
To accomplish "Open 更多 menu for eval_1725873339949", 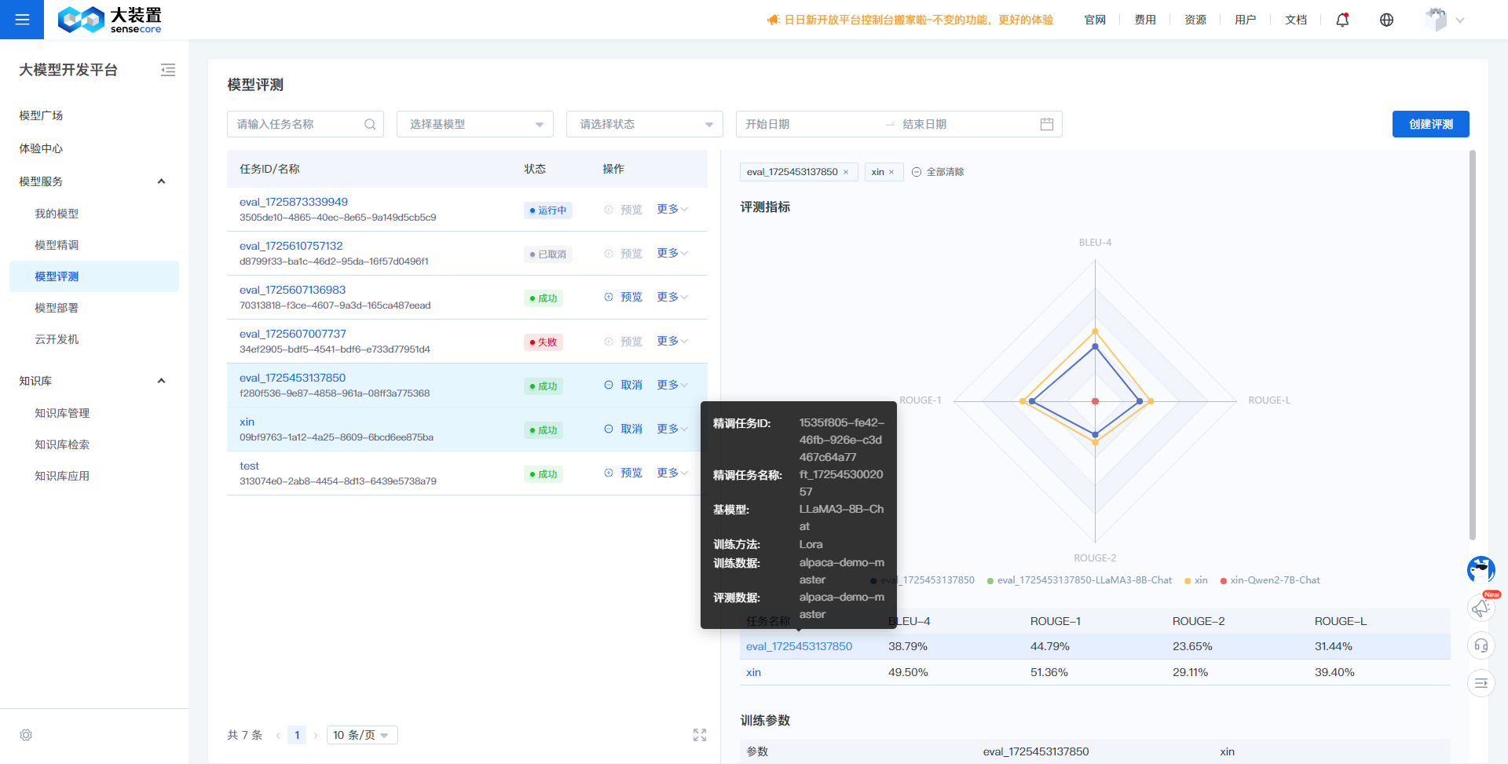I will click(x=672, y=209).
